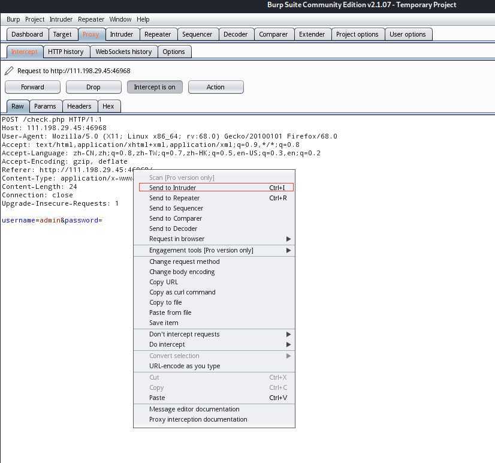Switch to the Hex request view
This screenshot has height=463, width=495.
point(108,106)
